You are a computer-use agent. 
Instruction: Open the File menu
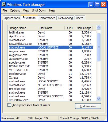coord(5,10)
